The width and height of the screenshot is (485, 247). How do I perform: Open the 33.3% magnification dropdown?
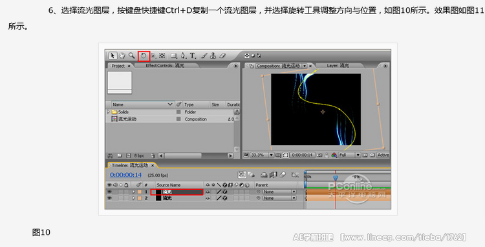point(271,155)
